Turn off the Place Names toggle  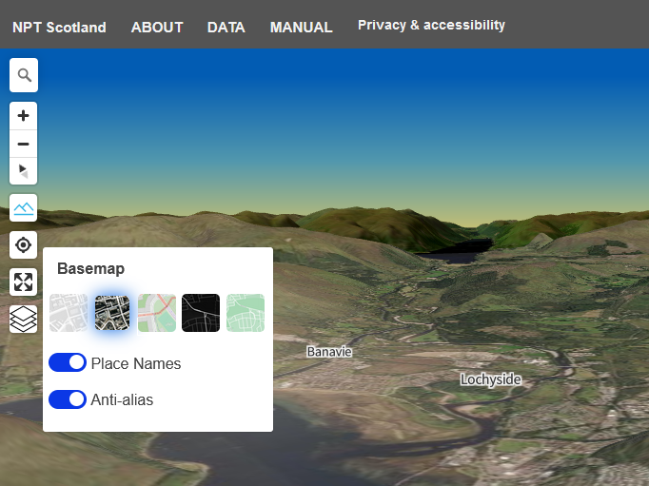click(68, 362)
